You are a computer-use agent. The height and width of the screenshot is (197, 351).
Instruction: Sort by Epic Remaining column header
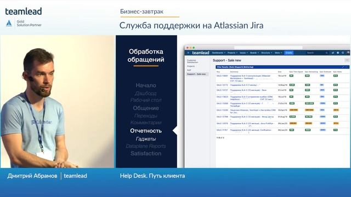[312, 72]
